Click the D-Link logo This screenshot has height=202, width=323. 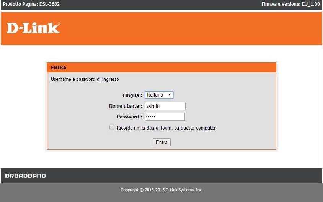tap(33, 28)
